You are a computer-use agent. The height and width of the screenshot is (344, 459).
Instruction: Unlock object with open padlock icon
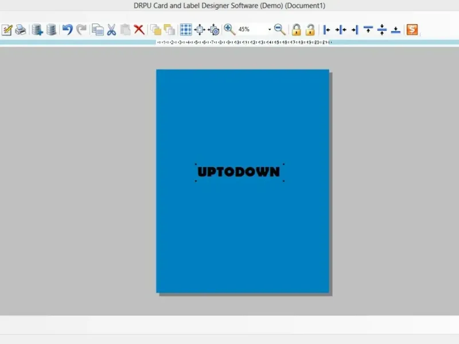coord(310,30)
